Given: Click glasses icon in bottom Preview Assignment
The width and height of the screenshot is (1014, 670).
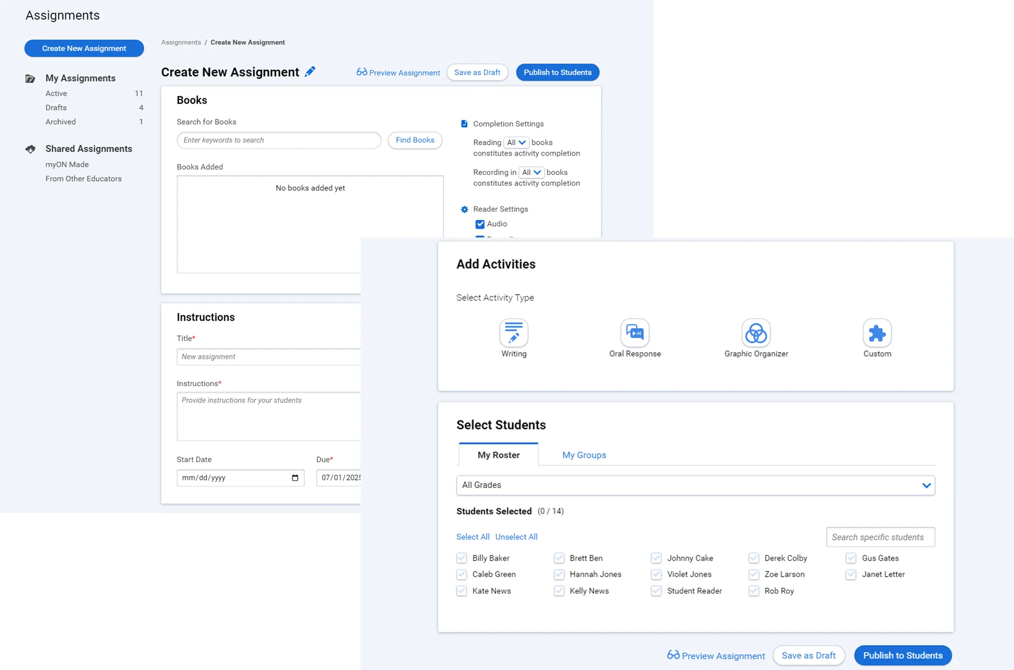Looking at the screenshot, I should click(673, 655).
